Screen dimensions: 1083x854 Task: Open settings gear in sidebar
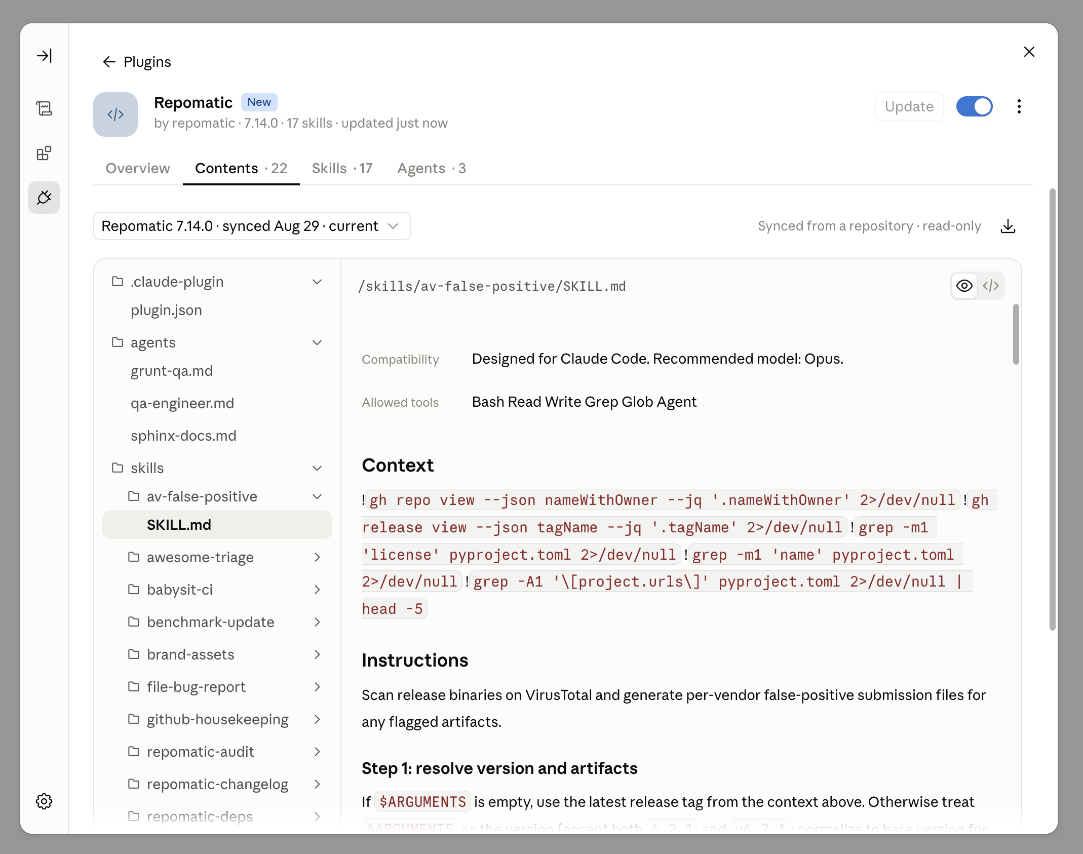click(45, 801)
